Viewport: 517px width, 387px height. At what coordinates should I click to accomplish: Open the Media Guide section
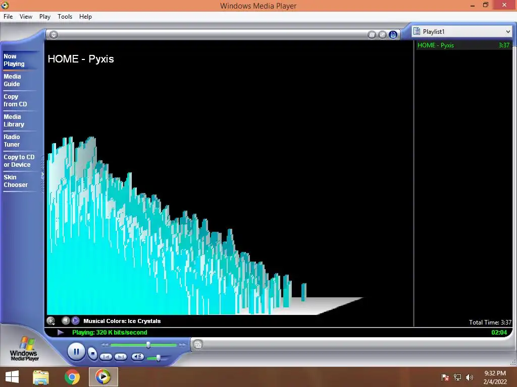pos(12,80)
